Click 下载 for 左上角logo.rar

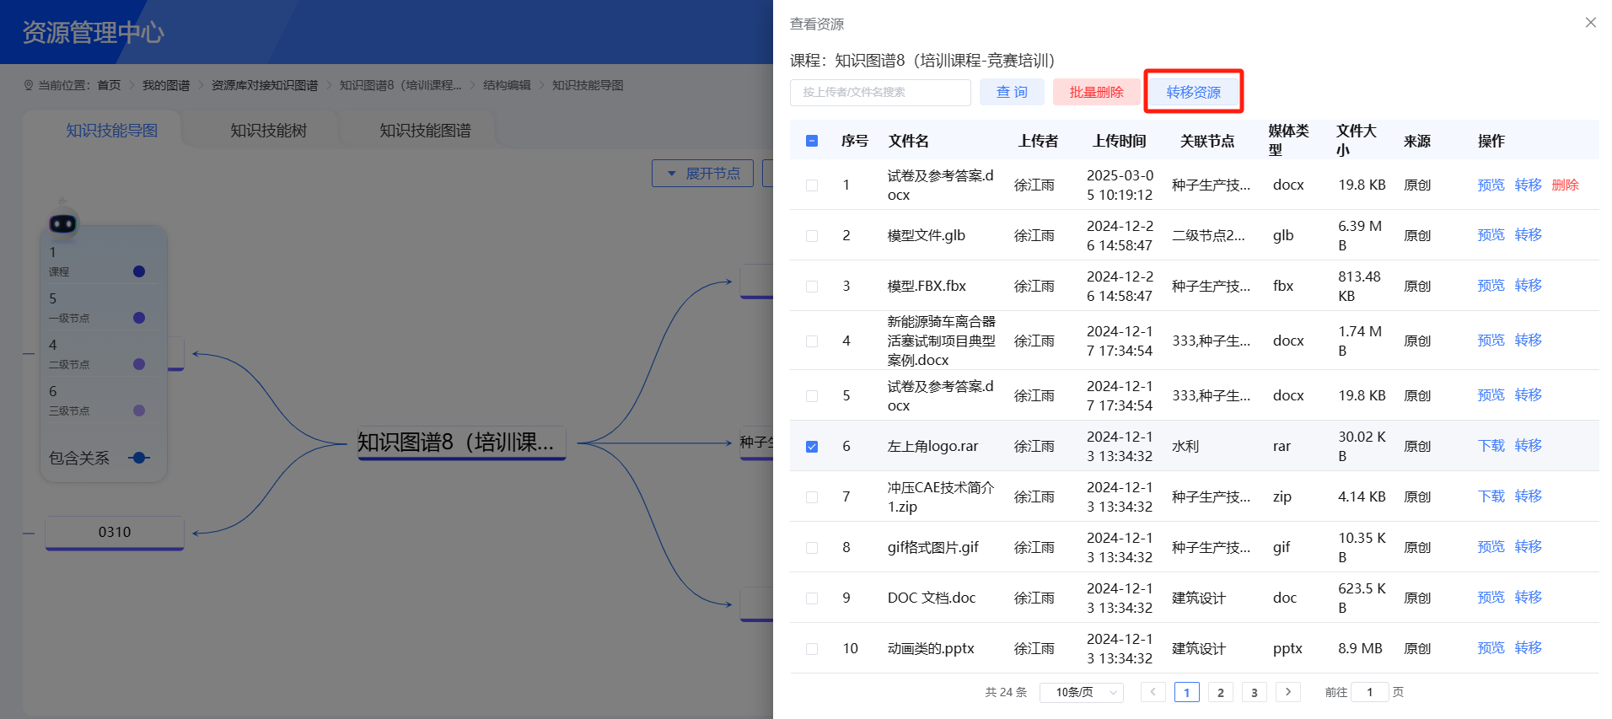pyautogui.click(x=1491, y=445)
